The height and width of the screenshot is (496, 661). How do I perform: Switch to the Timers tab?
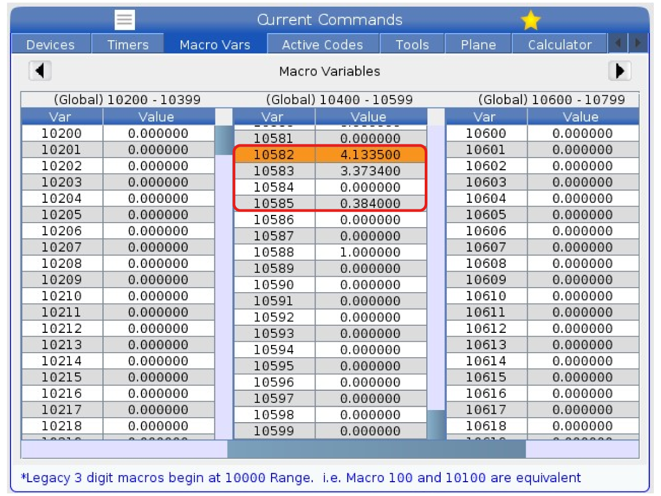pyautogui.click(x=128, y=45)
